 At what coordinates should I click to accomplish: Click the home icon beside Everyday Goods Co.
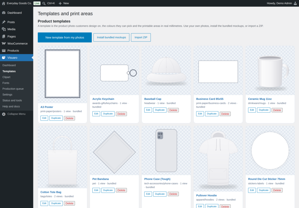click(x=4, y=3)
